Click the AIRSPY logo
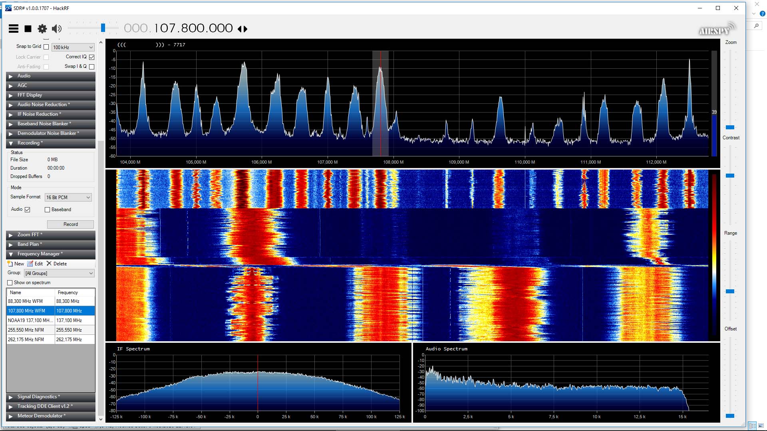Image resolution: width=767 pixels, height=431 pixels. pyautogui.click(x=715, y=30)
